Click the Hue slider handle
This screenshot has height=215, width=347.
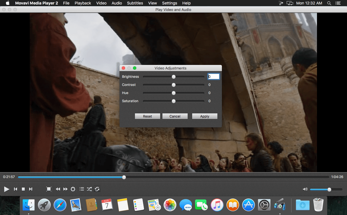(x=174, y=93)
